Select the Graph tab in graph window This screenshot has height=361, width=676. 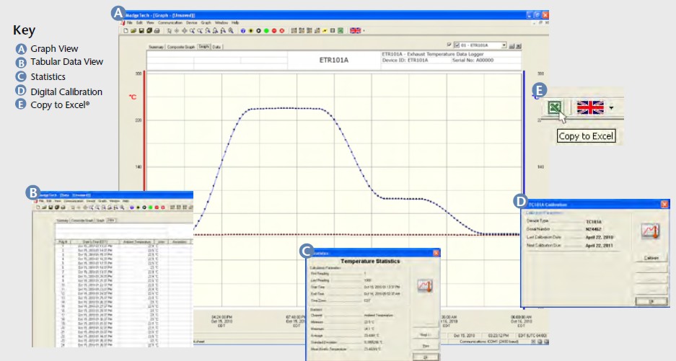[204, 47]
